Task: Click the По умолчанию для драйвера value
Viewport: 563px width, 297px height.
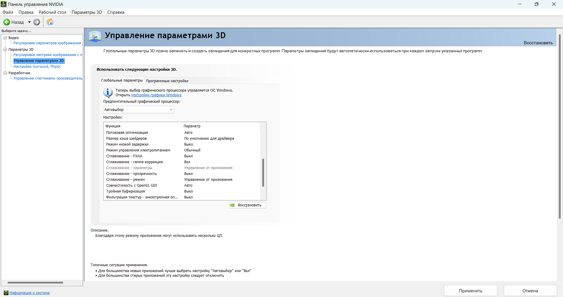Action: coord(209,139)
